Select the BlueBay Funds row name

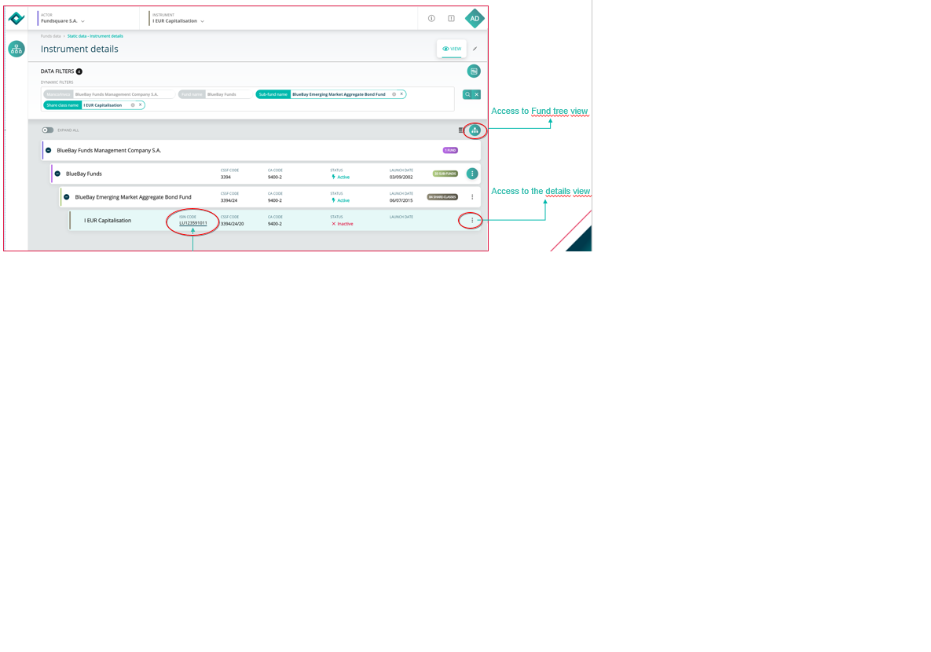point(84,174)
